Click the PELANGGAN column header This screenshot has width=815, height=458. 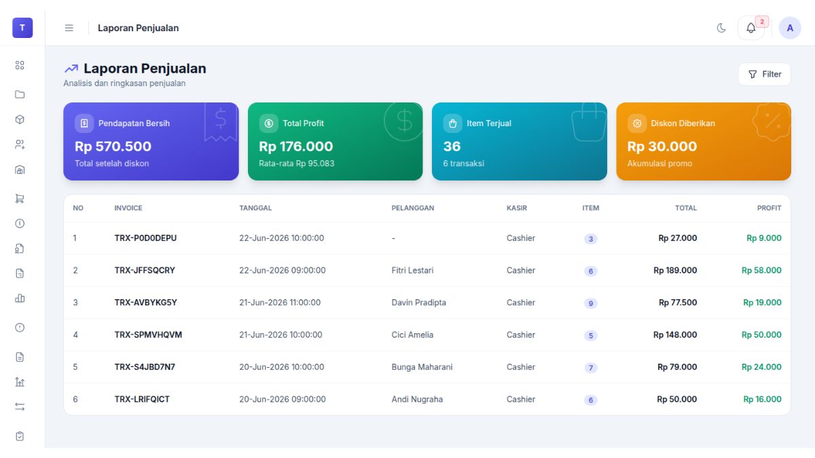[413, 208]
